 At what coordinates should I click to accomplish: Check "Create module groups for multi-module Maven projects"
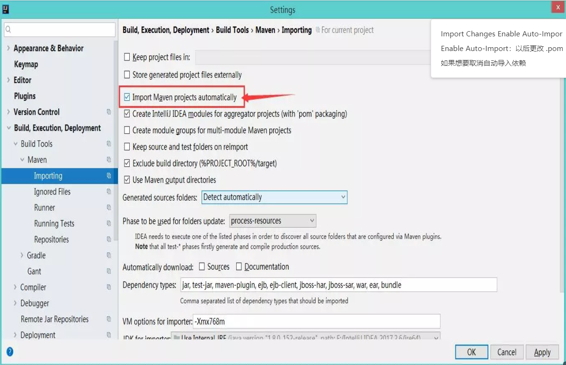click(x=126, y=130)
